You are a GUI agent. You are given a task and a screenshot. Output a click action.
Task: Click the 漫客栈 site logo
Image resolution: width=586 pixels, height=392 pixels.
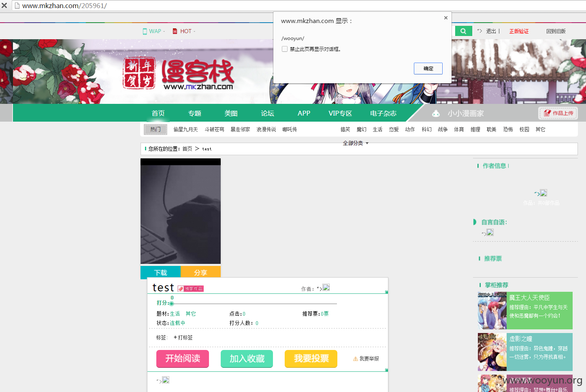pos(179,74)
